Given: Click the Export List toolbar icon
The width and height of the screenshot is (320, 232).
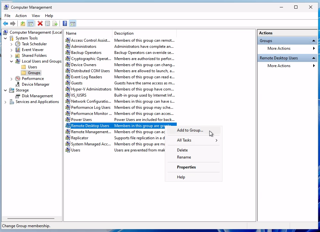Looking at the screenshot, I should coord(55,23).
